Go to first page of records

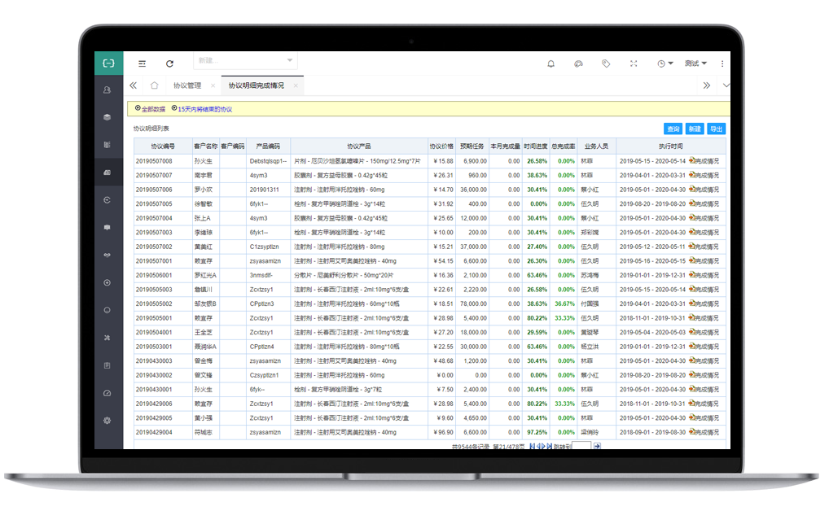[x=532, y=447]
